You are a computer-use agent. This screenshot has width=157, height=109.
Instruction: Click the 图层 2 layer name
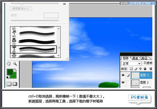click(x=144, y=82)
